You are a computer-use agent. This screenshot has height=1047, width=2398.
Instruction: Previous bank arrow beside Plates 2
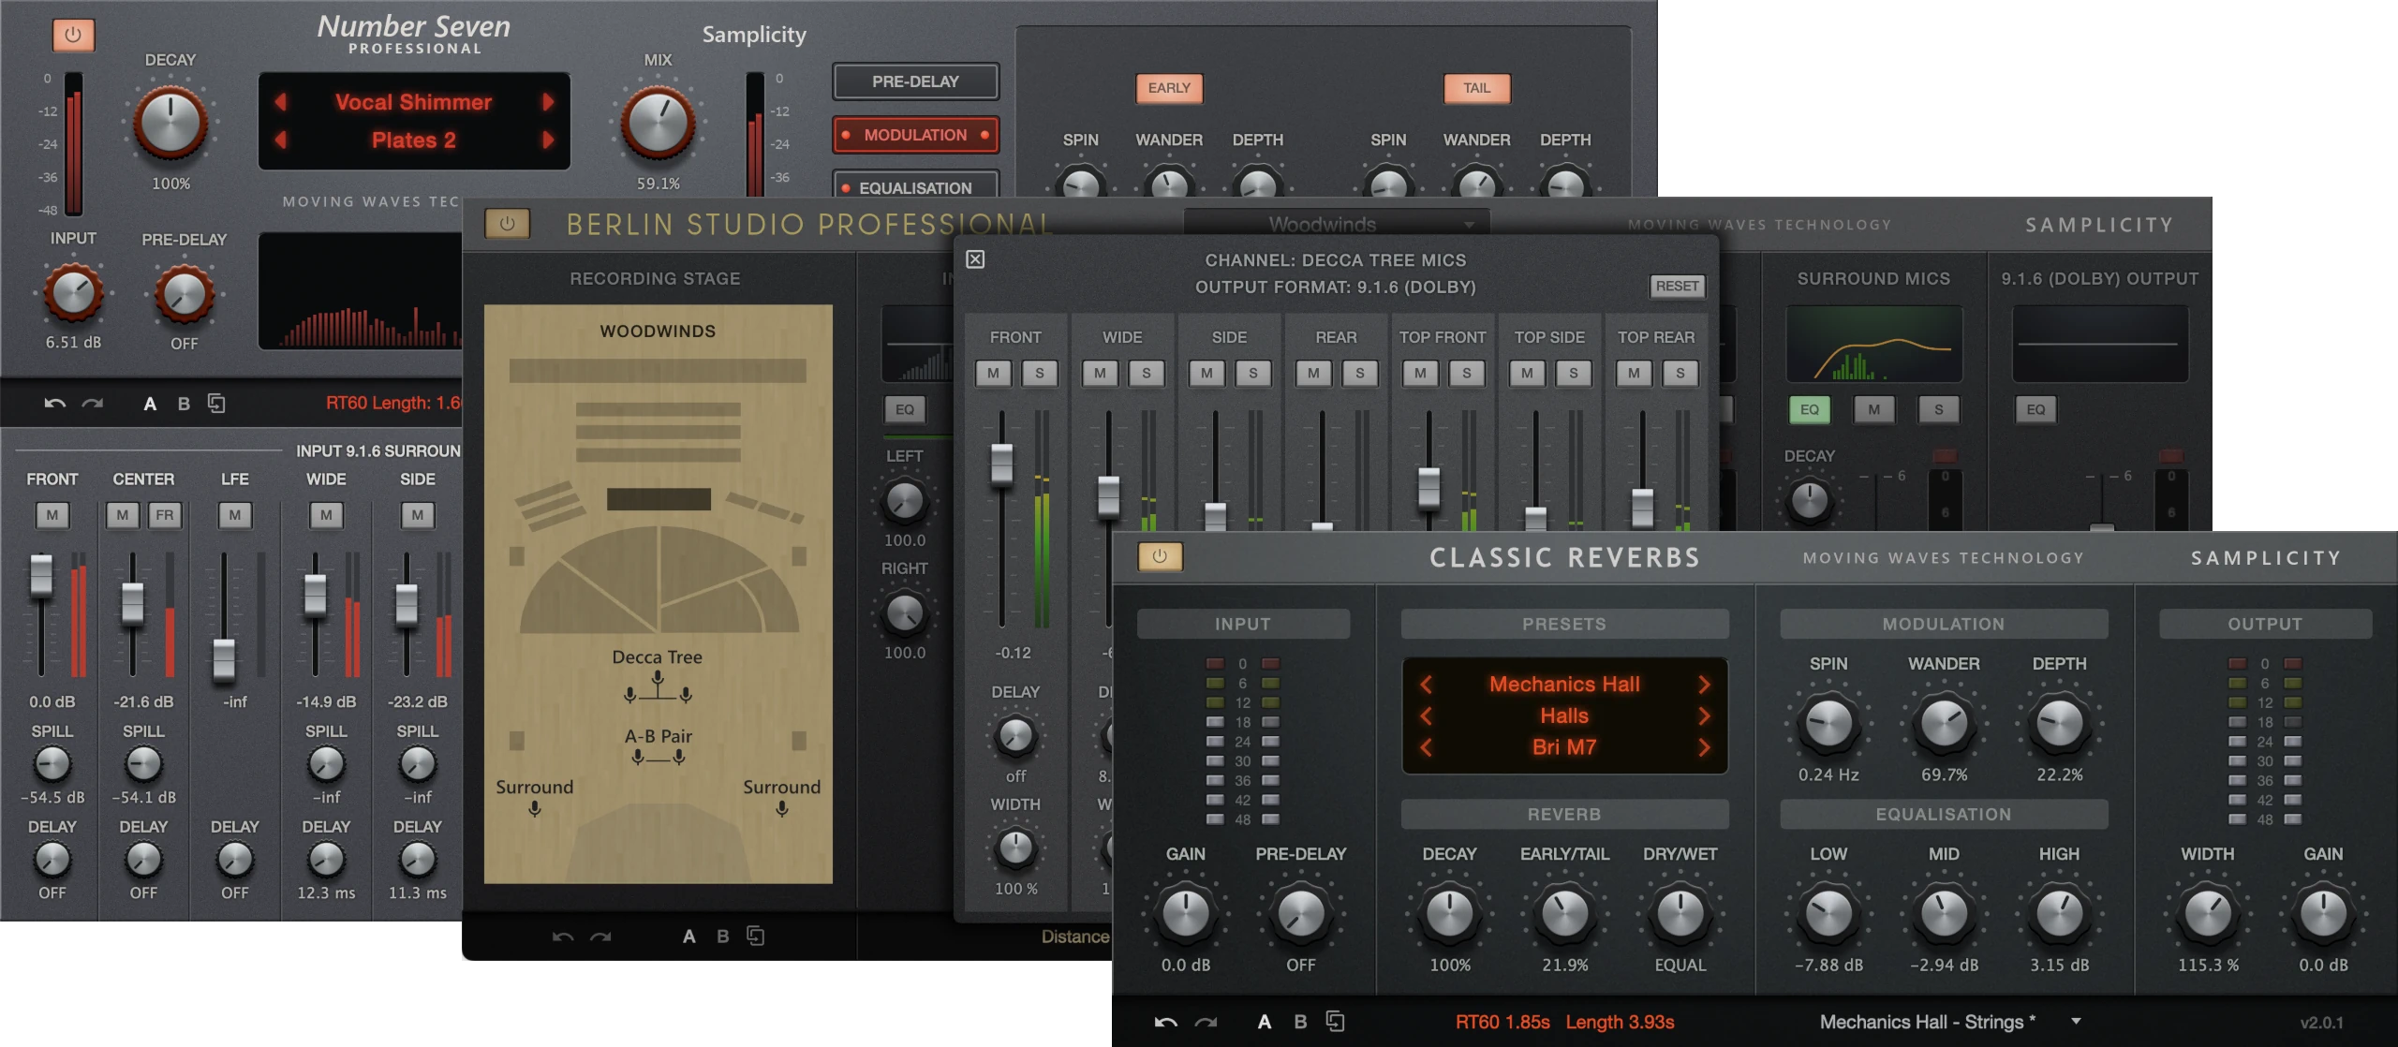(x=280, y=140)
